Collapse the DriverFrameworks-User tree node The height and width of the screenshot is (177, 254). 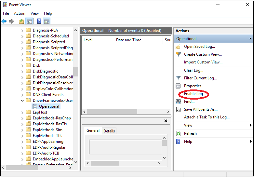[22, 101]
